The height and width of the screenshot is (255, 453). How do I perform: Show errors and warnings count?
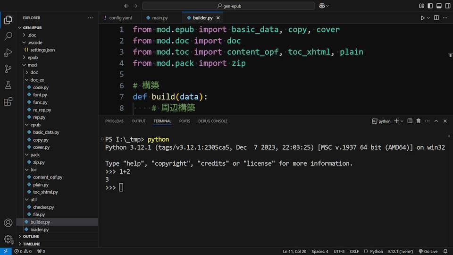tap(23, 252)
